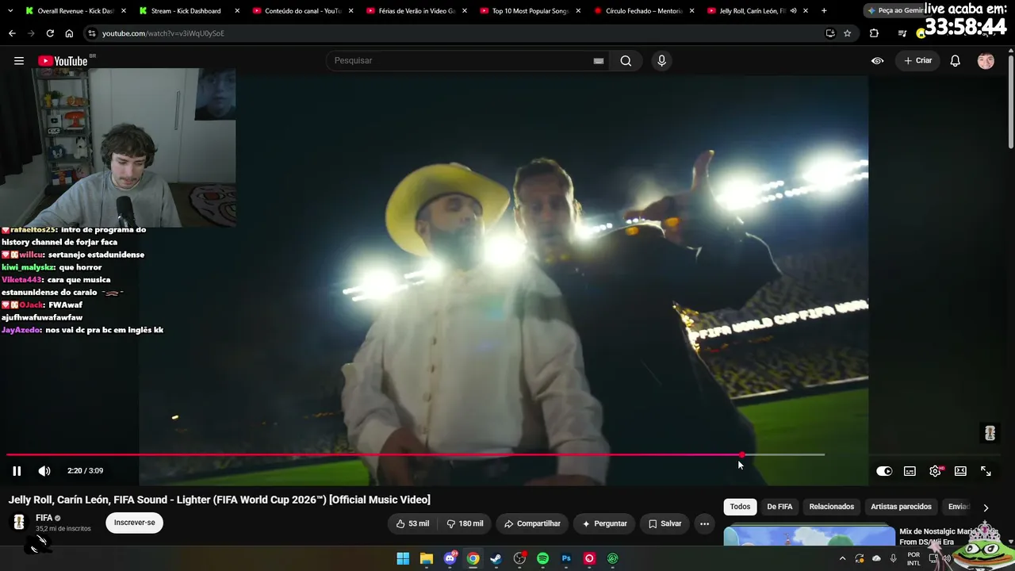Select the De FIFA filter chip
The height and width of the screenshot is (571, 1015).
point(779,507)
